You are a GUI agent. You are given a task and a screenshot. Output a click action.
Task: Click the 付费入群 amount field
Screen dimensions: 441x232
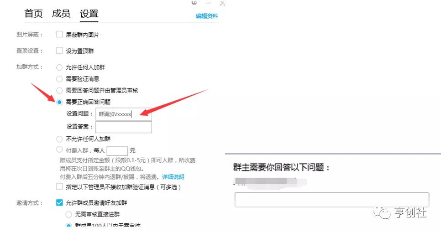(117, 151)
